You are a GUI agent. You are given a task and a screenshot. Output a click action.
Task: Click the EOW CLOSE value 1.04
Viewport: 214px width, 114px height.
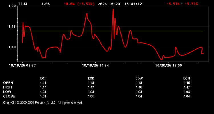pos(139,96)
